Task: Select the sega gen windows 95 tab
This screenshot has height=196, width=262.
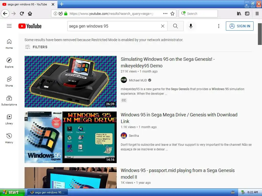Action: 29,4
